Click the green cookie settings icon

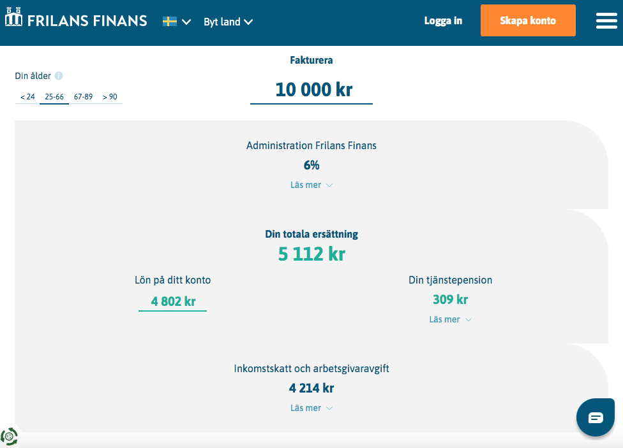[x=10, y=437]
